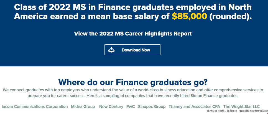This screenshot has height=114, width=268.
Task: Click the iacom Communications Corporation company name
Action: [35, 107]
